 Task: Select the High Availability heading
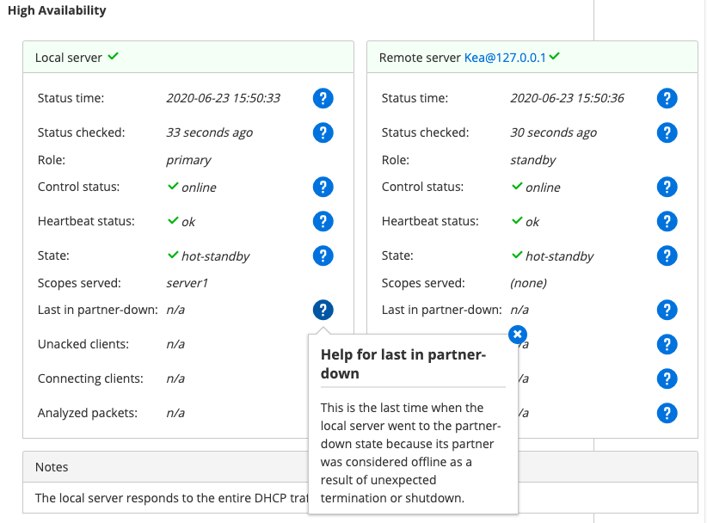(57, 10)
